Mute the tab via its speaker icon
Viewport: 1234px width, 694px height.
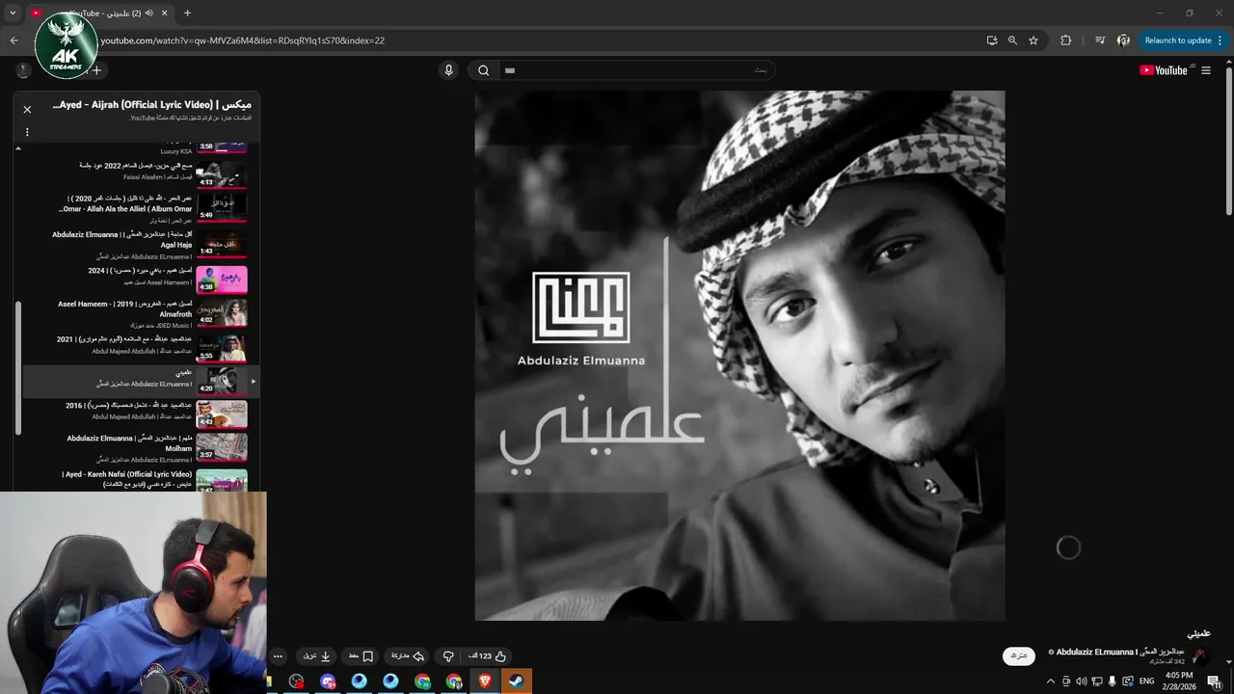click(148, 13)
